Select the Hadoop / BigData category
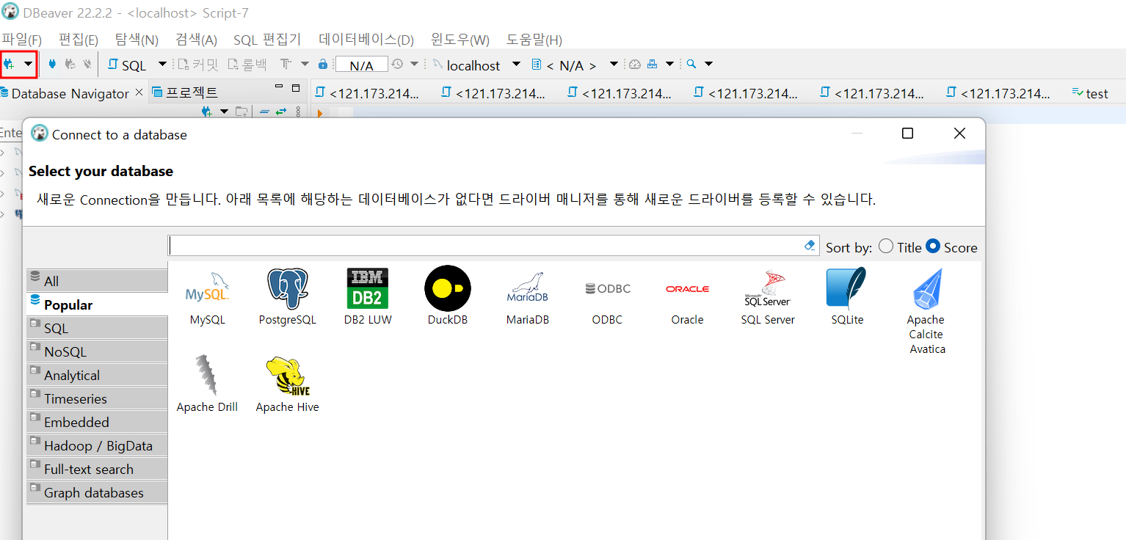Viewport: 1126px width, 540px height. point(97,445)
